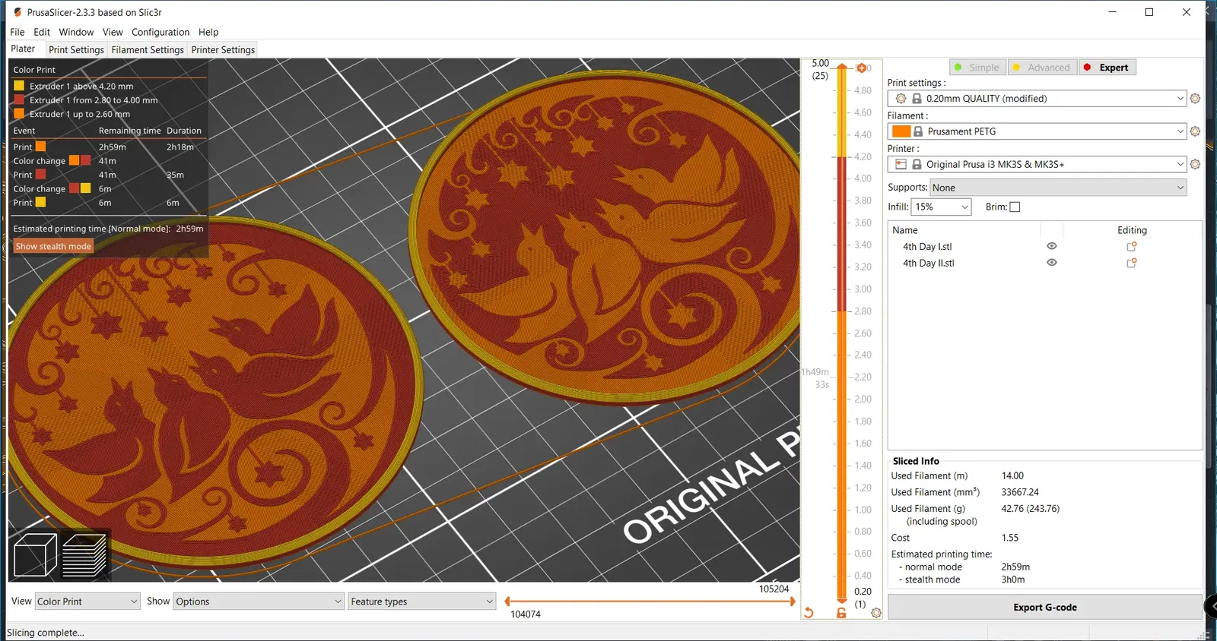1217x641 pixels.
Task: Click the edit icon for 4th Day II.stl
Action: (1132, 263)
